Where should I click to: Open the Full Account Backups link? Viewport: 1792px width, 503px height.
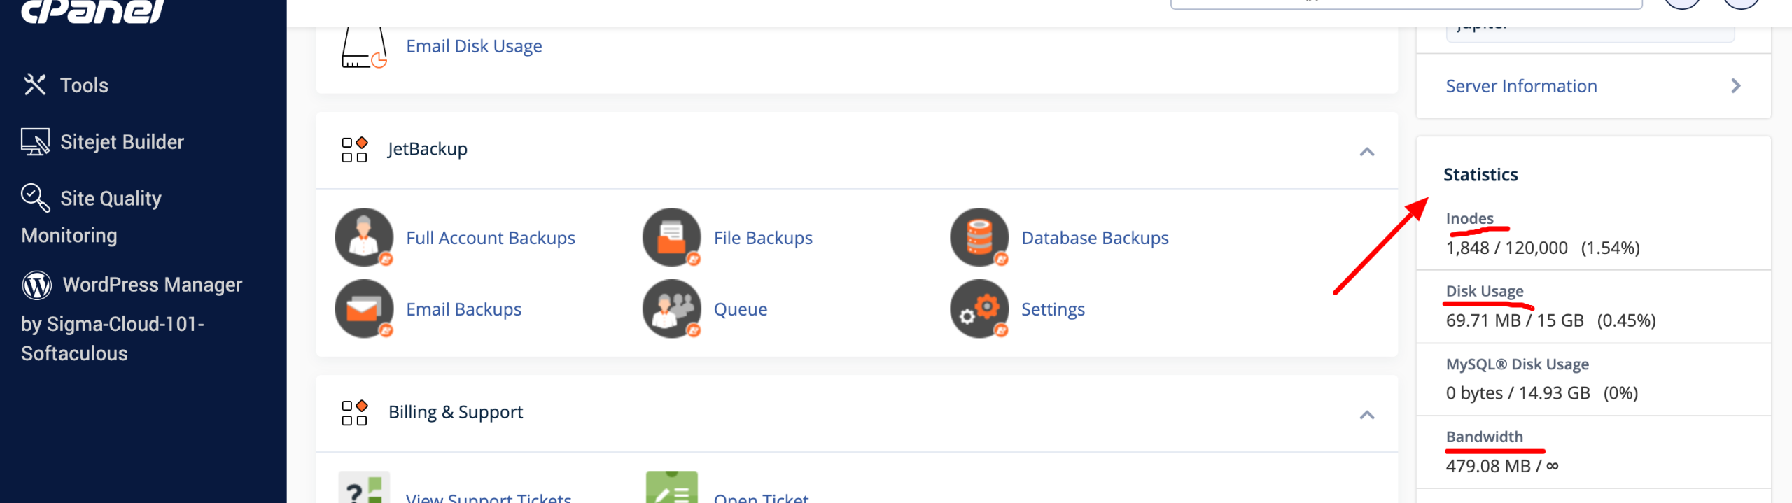pyautogui.click(x=490, y=238)
